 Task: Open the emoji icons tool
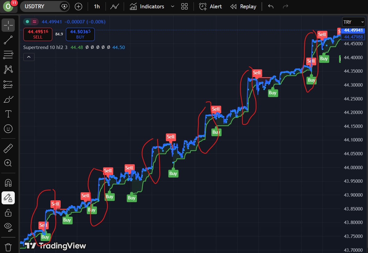8,129
